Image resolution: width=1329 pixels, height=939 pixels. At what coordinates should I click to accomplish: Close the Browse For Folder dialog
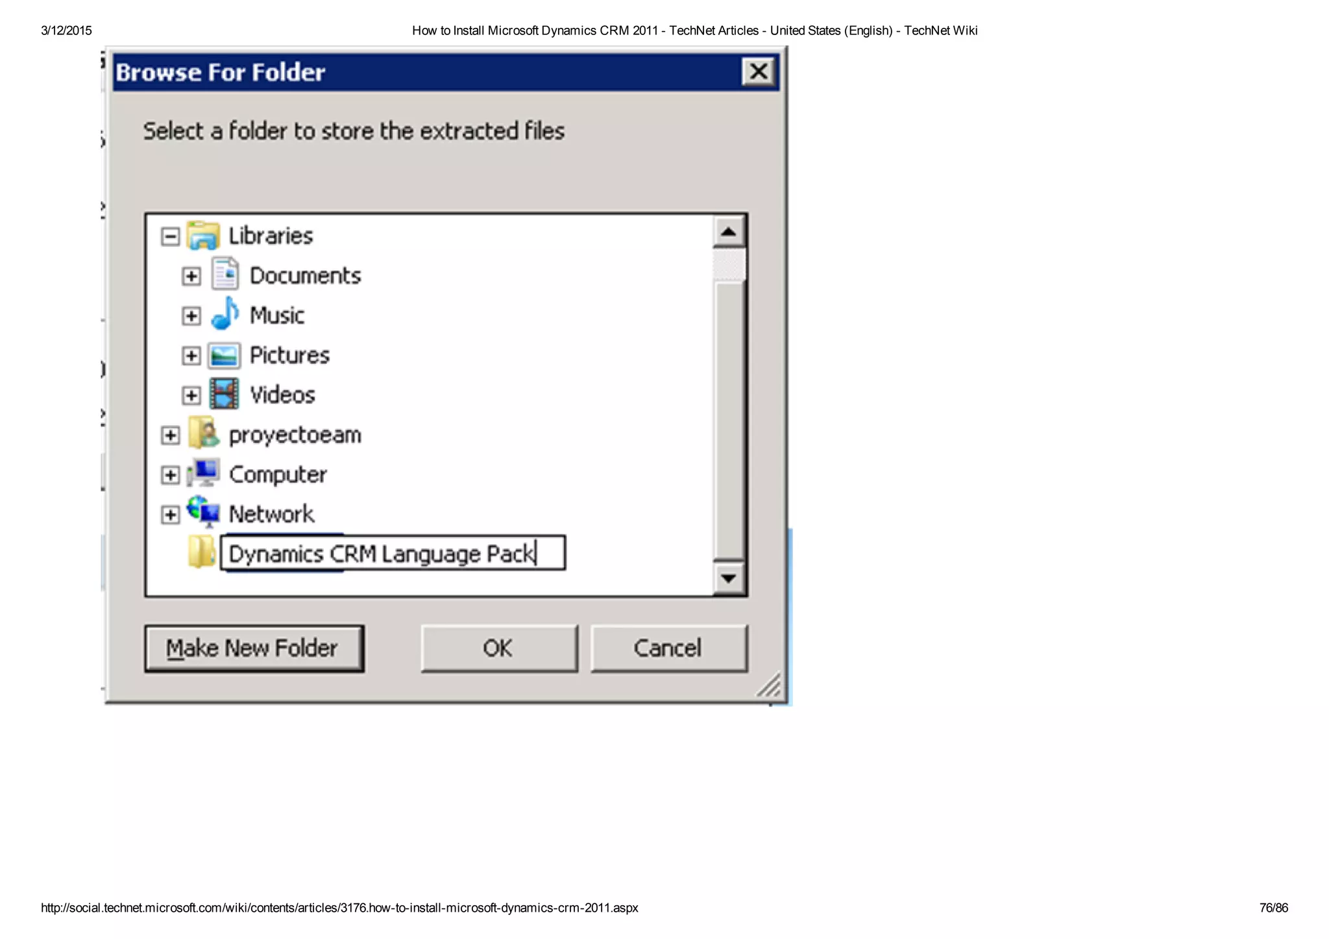[758, 72]
